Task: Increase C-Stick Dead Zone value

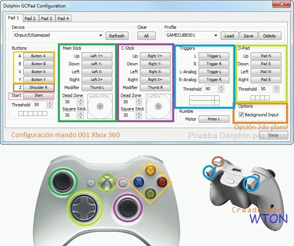Action: 139,100
